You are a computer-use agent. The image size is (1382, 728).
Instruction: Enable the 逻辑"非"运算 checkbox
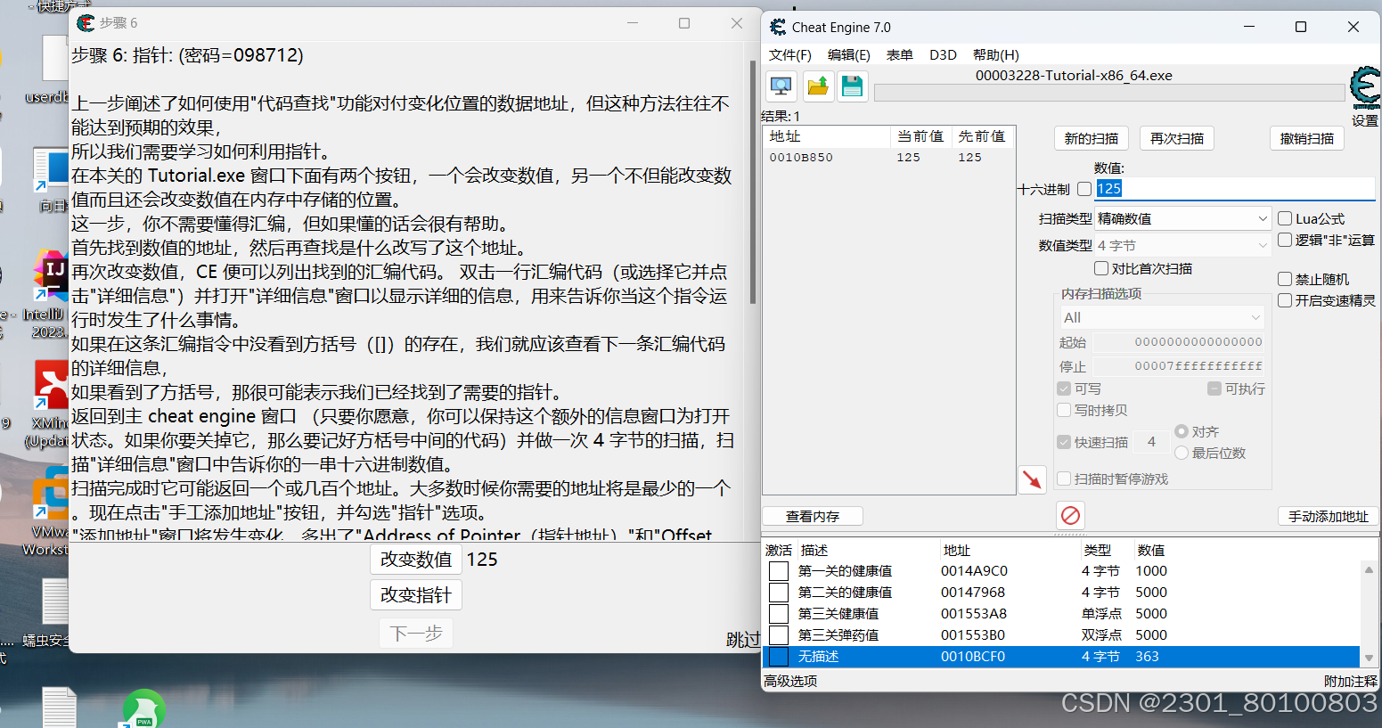click(1285, 240)
